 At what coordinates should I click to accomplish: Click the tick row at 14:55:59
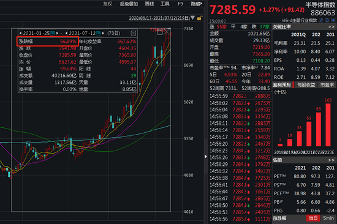(x=240, y=96)
